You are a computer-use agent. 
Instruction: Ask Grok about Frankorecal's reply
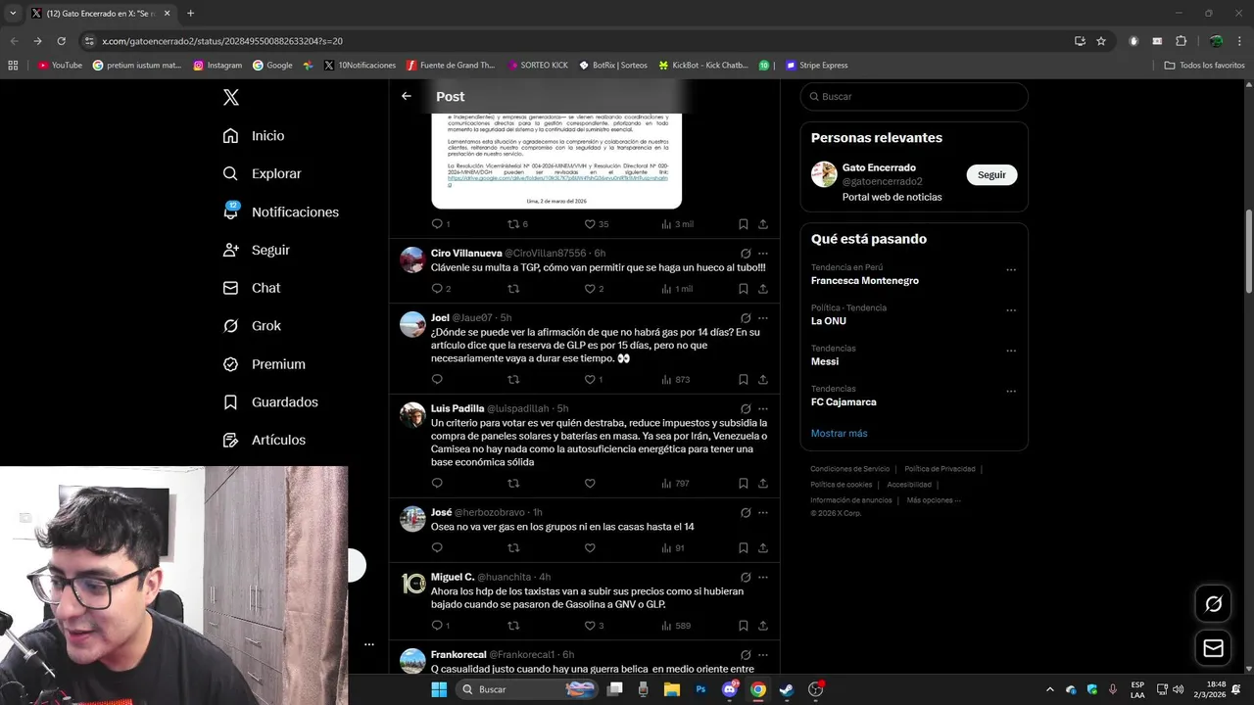coord(746,655)
